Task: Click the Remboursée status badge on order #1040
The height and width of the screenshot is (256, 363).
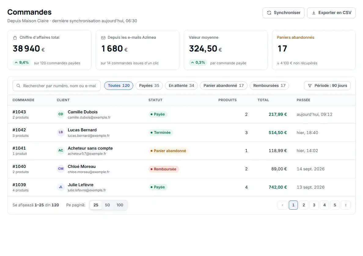Action: 163,169
